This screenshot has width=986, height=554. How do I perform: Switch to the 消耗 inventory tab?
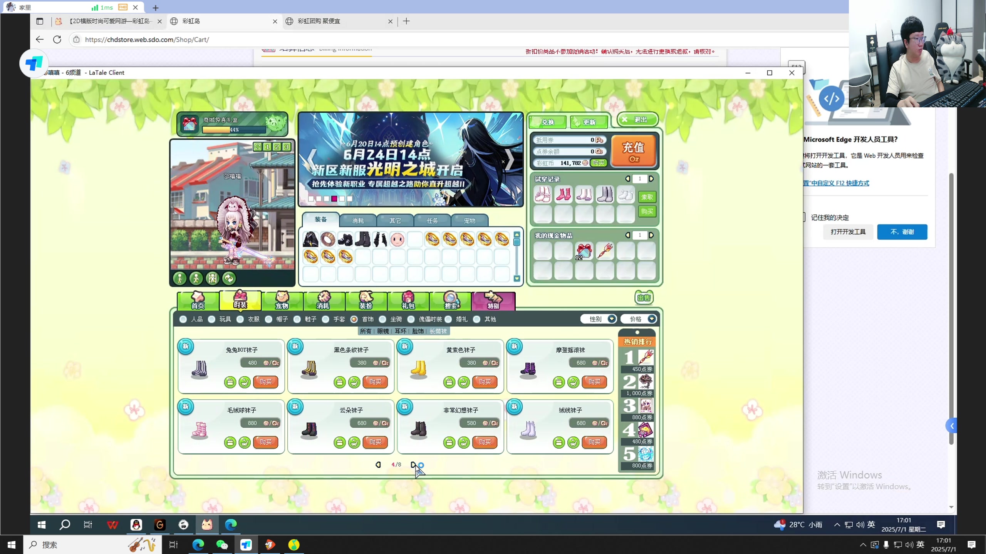(x=358, y=220)
